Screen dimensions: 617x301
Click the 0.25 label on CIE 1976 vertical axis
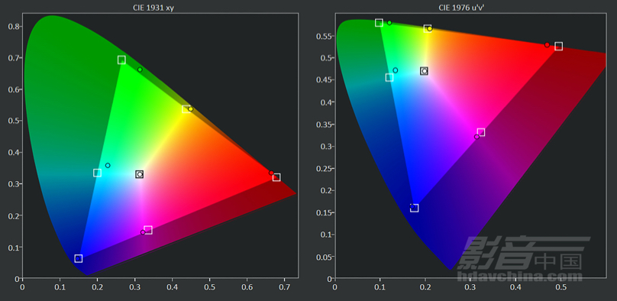click(x=324, y=169)
